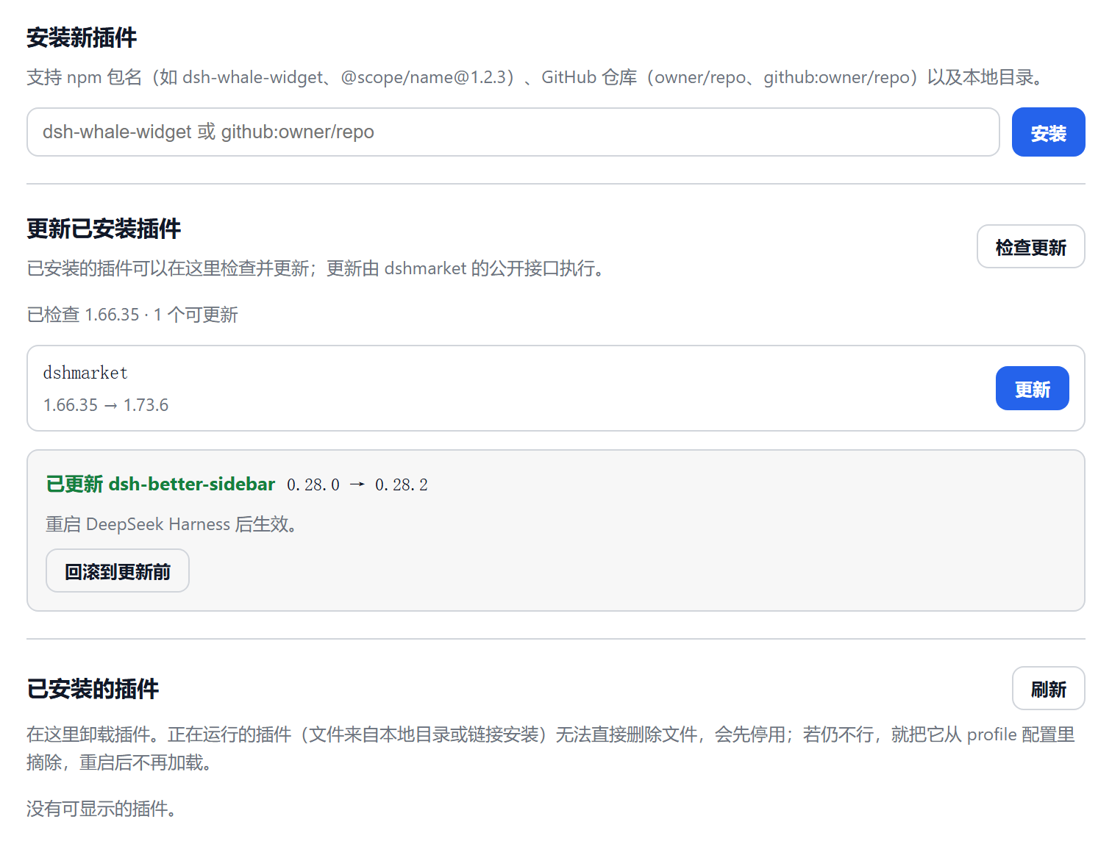Click the 刷新 button for installed plugins

1048,688
